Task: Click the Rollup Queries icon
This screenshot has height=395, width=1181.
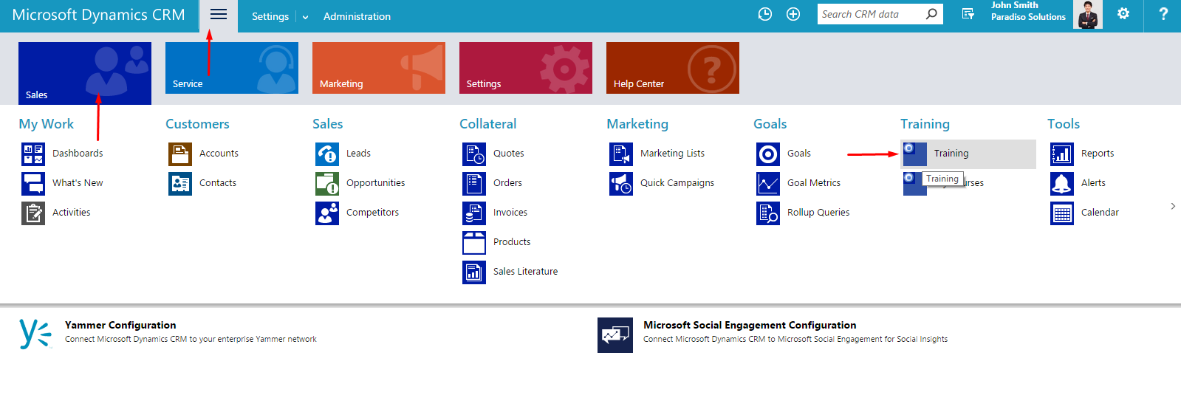Action: pos(768,213)
